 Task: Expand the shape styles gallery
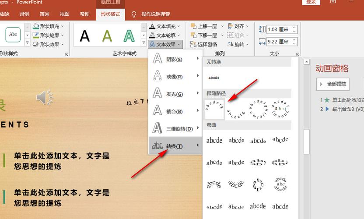[28, 43]
